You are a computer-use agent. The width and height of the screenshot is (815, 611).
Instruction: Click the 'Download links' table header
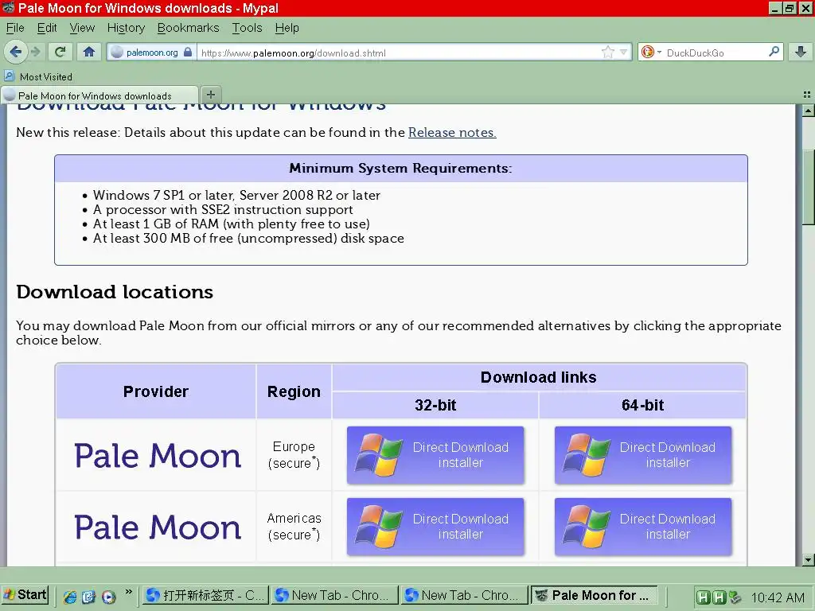539,377
